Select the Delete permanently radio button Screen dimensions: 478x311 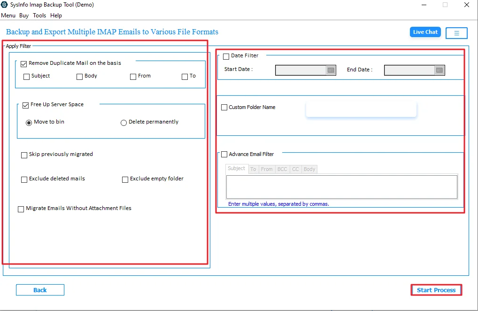point(123,122)
